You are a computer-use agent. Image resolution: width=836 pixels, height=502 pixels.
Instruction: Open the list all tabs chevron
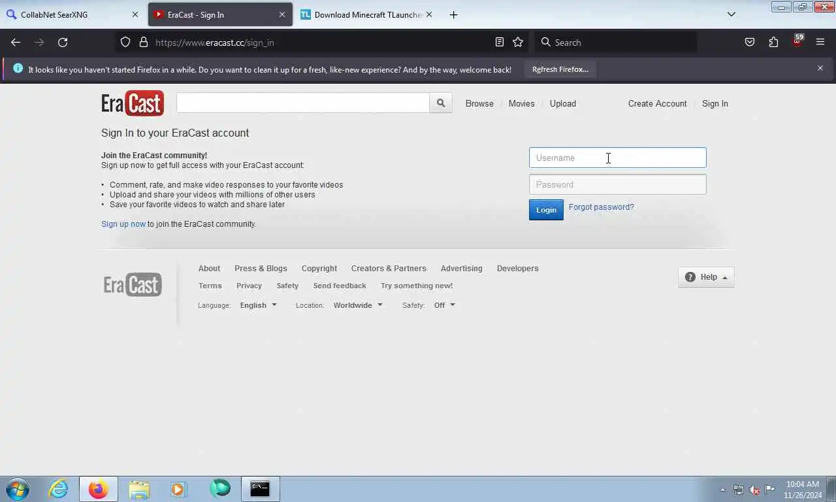(731, 14)
